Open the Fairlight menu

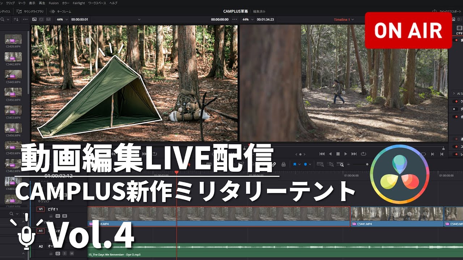click(x=79, y=3)
